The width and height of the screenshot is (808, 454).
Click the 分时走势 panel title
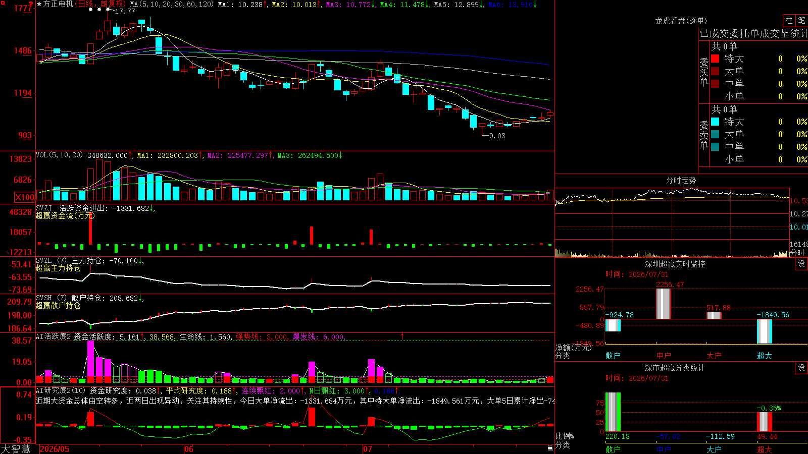[681, 180]
